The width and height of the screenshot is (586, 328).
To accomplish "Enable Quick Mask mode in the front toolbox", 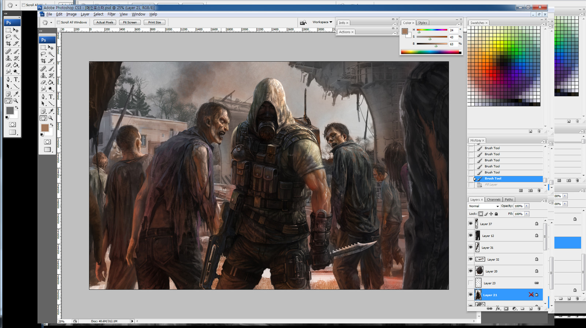I will (x=48, y=142).
